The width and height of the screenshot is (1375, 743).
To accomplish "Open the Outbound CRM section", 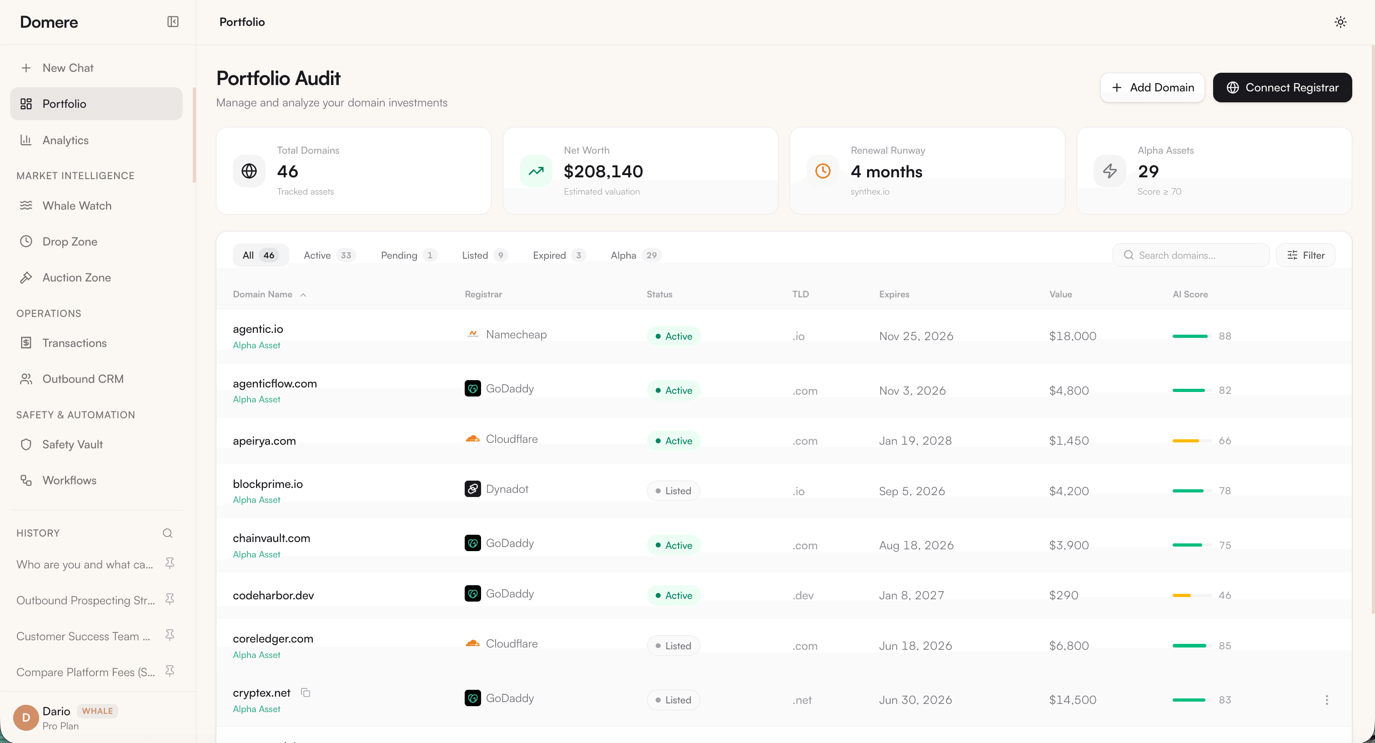I will coord(83,378).
